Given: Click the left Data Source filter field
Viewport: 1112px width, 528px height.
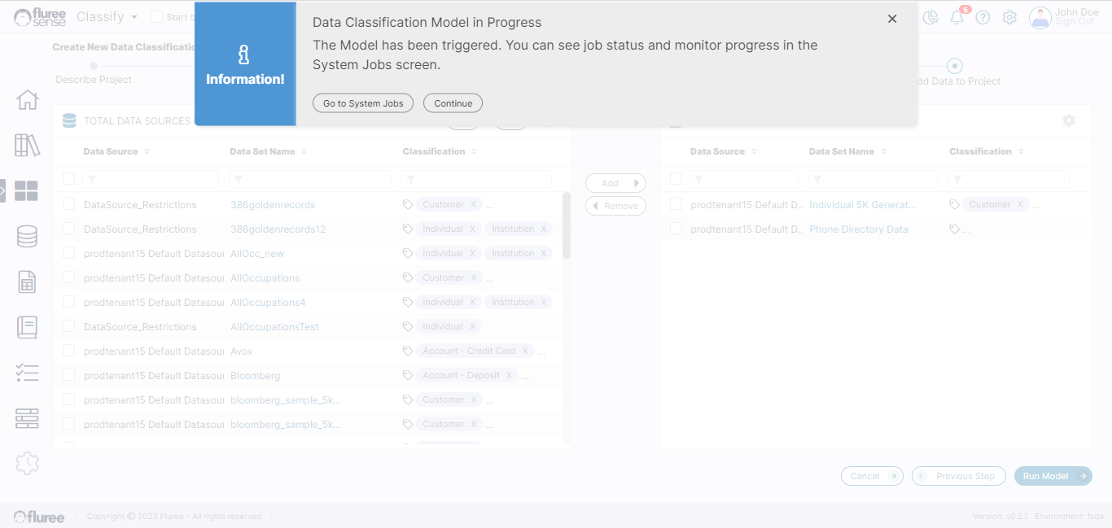Looking at the screenshot, I should [151, 179].
